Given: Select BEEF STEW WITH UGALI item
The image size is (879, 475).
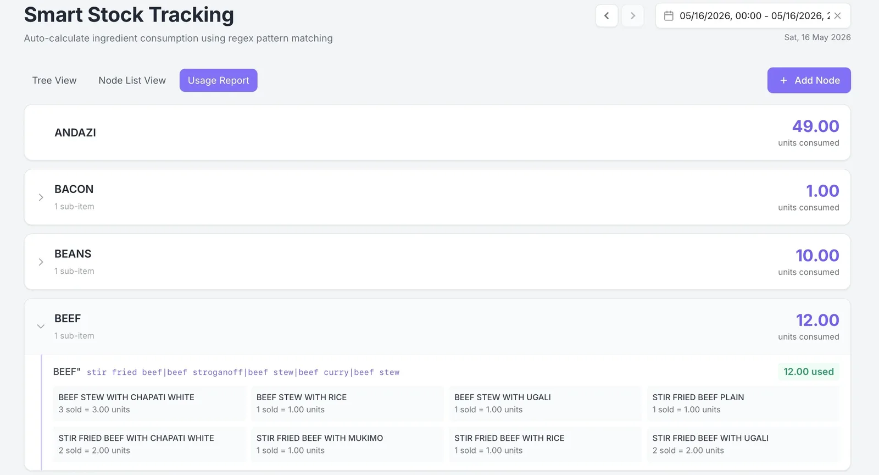Looking at the screenshot, I should (545, 404).
